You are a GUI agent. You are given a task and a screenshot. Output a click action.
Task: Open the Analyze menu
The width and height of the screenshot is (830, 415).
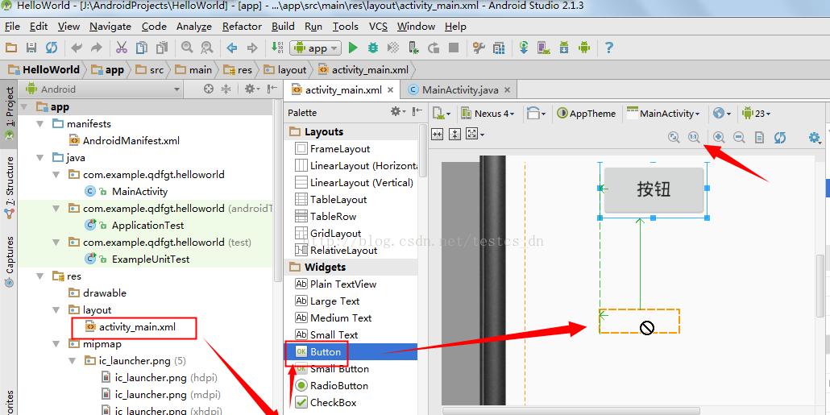(x=194, y=27)
